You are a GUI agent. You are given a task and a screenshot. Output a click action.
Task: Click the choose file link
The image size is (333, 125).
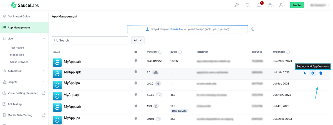pos(176,29)
